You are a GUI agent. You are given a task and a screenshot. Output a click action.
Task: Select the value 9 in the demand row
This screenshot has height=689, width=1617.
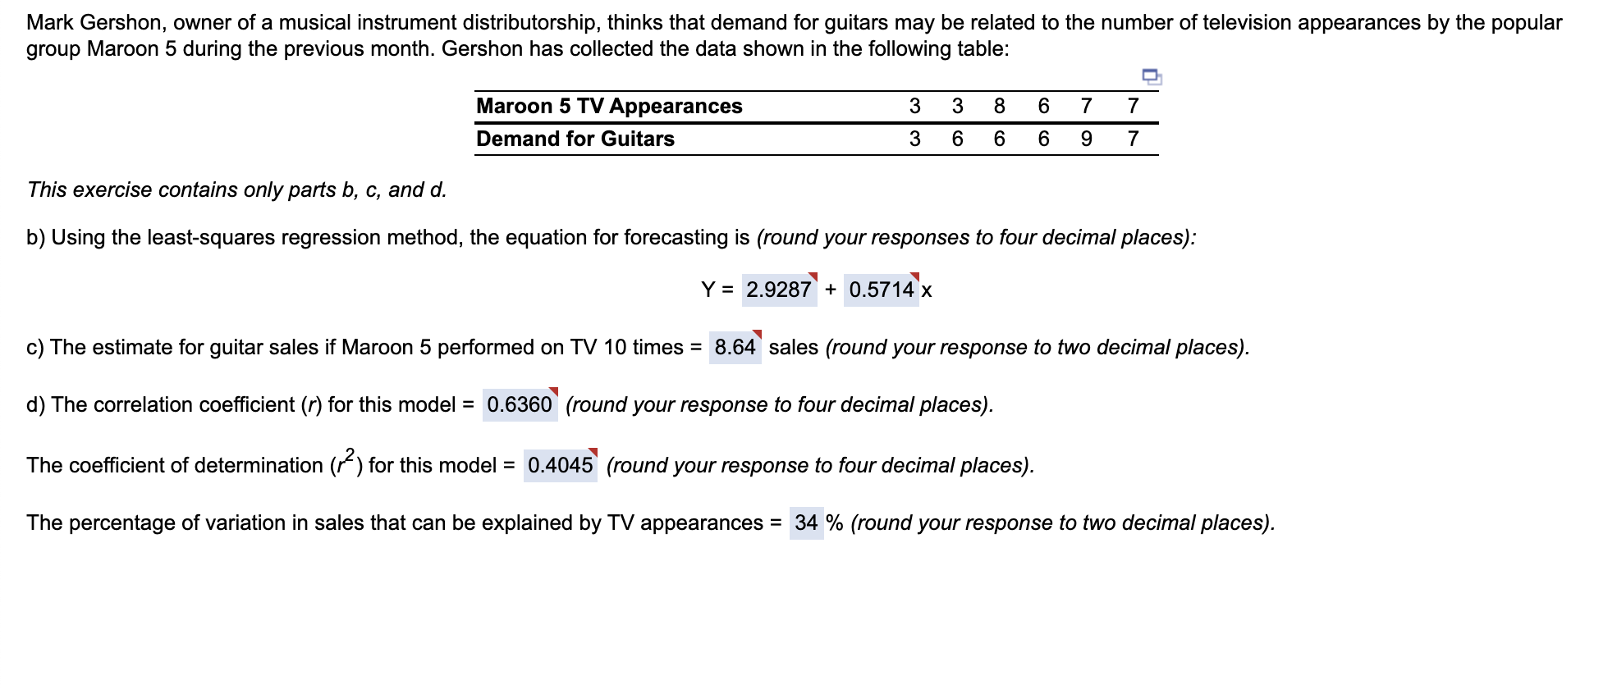tap(1088, 139)
